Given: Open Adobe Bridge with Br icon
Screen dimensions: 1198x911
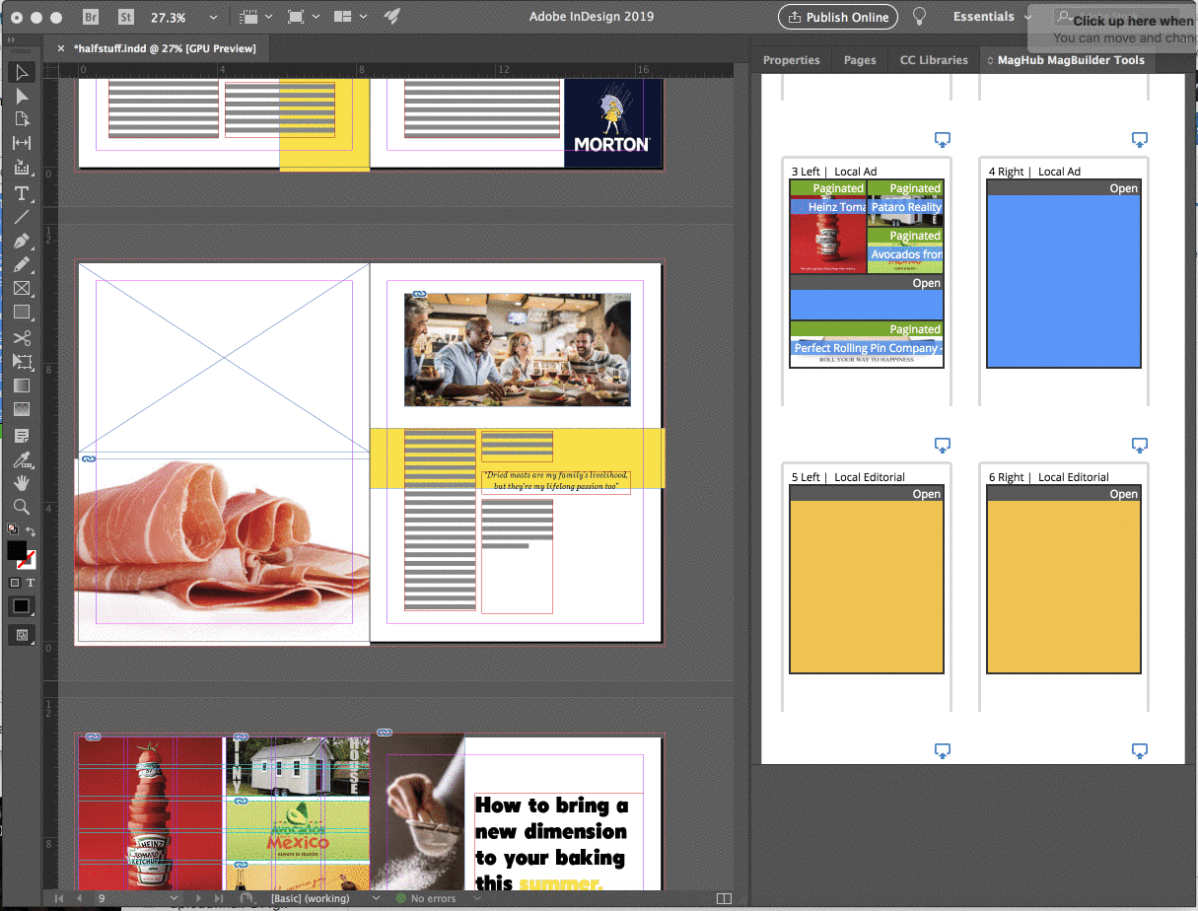Looking at the screenshot, I should coord(91,17).
